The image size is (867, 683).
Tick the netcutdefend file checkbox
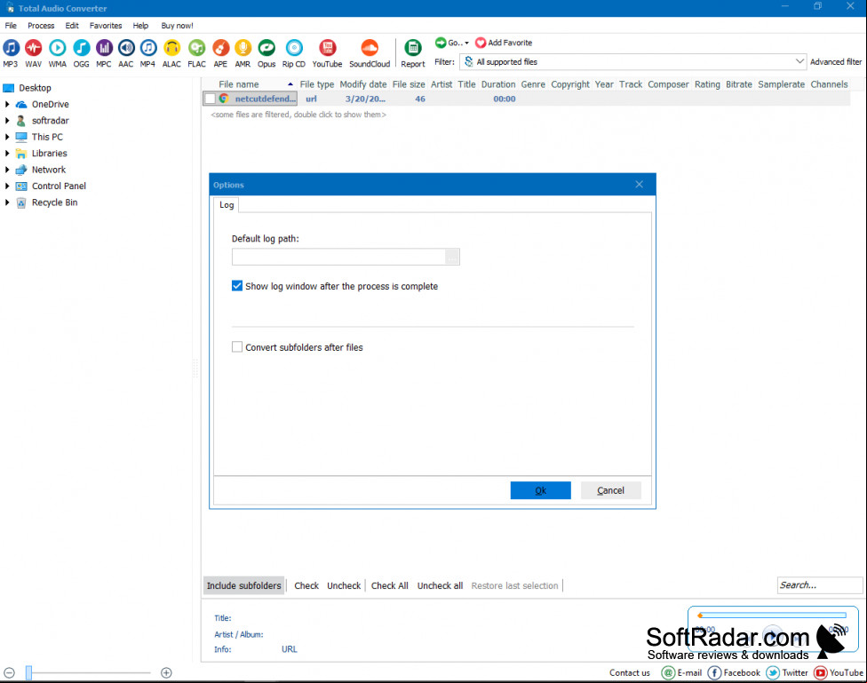pyautogui.click(x=211, y=99)
